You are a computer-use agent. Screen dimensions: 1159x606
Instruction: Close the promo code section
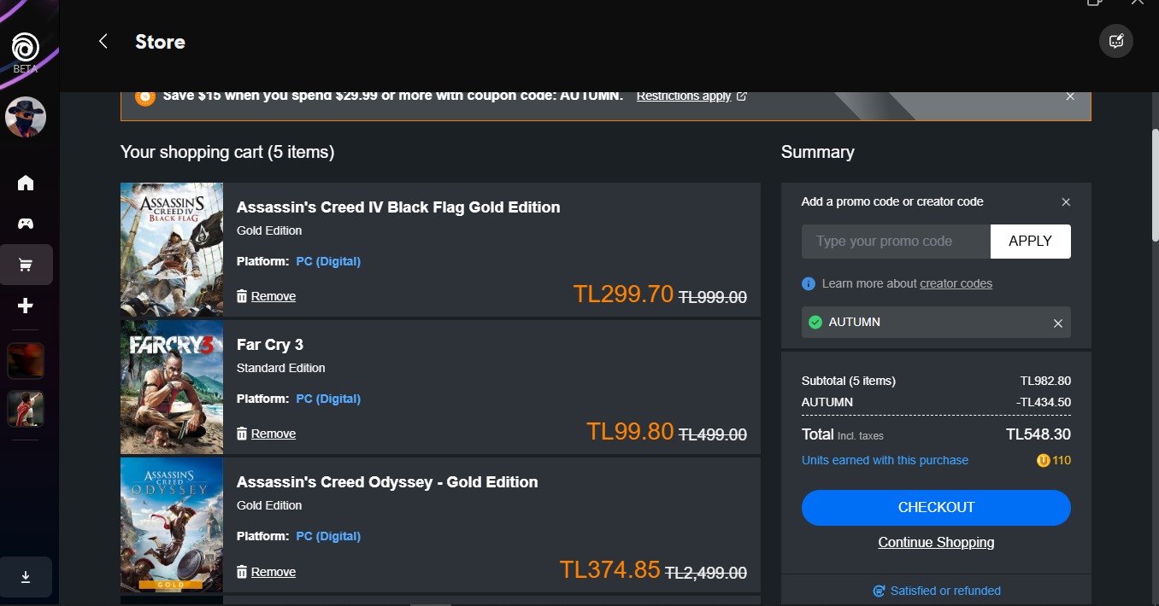[1066, 202]
